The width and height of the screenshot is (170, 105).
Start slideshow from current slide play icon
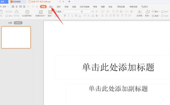point(27,12)
